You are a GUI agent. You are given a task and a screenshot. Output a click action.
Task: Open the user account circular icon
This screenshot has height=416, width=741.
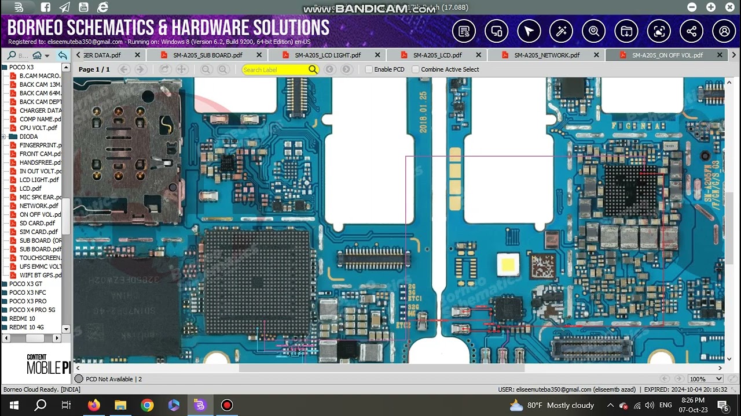click(x=724, y=31)
